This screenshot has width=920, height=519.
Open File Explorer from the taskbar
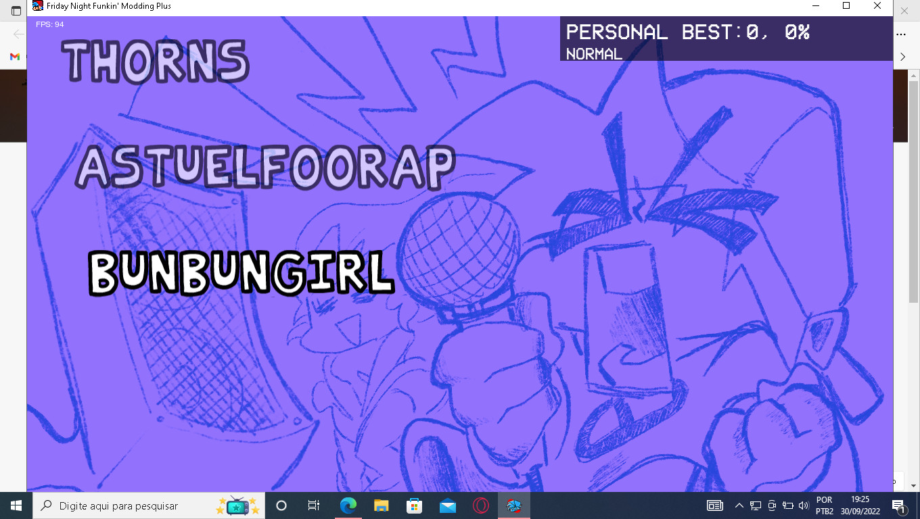pos(381,505)
